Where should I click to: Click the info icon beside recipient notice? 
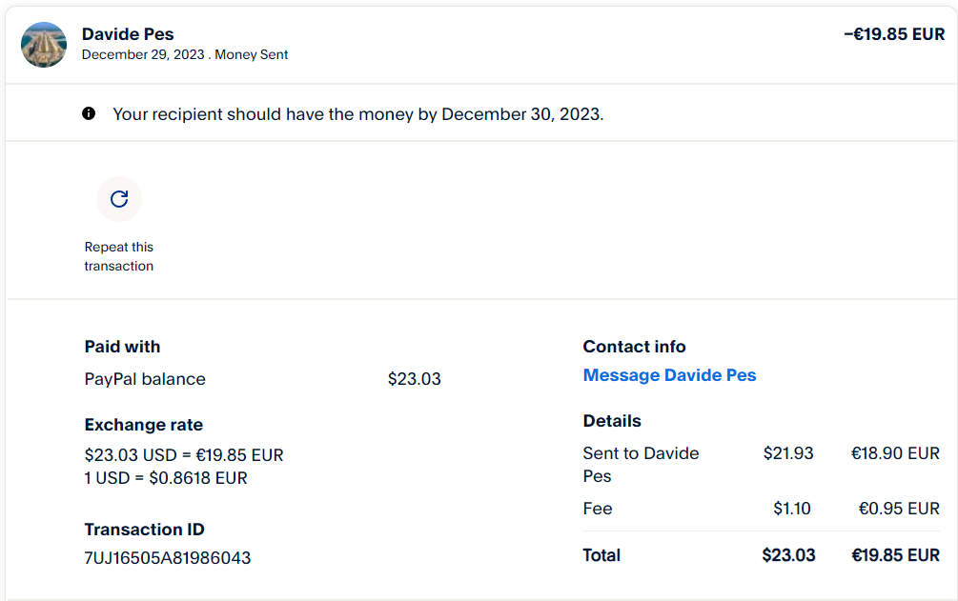coord(89,114)
